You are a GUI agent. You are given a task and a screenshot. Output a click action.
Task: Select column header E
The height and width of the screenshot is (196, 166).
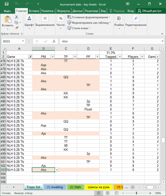point(111,49)
